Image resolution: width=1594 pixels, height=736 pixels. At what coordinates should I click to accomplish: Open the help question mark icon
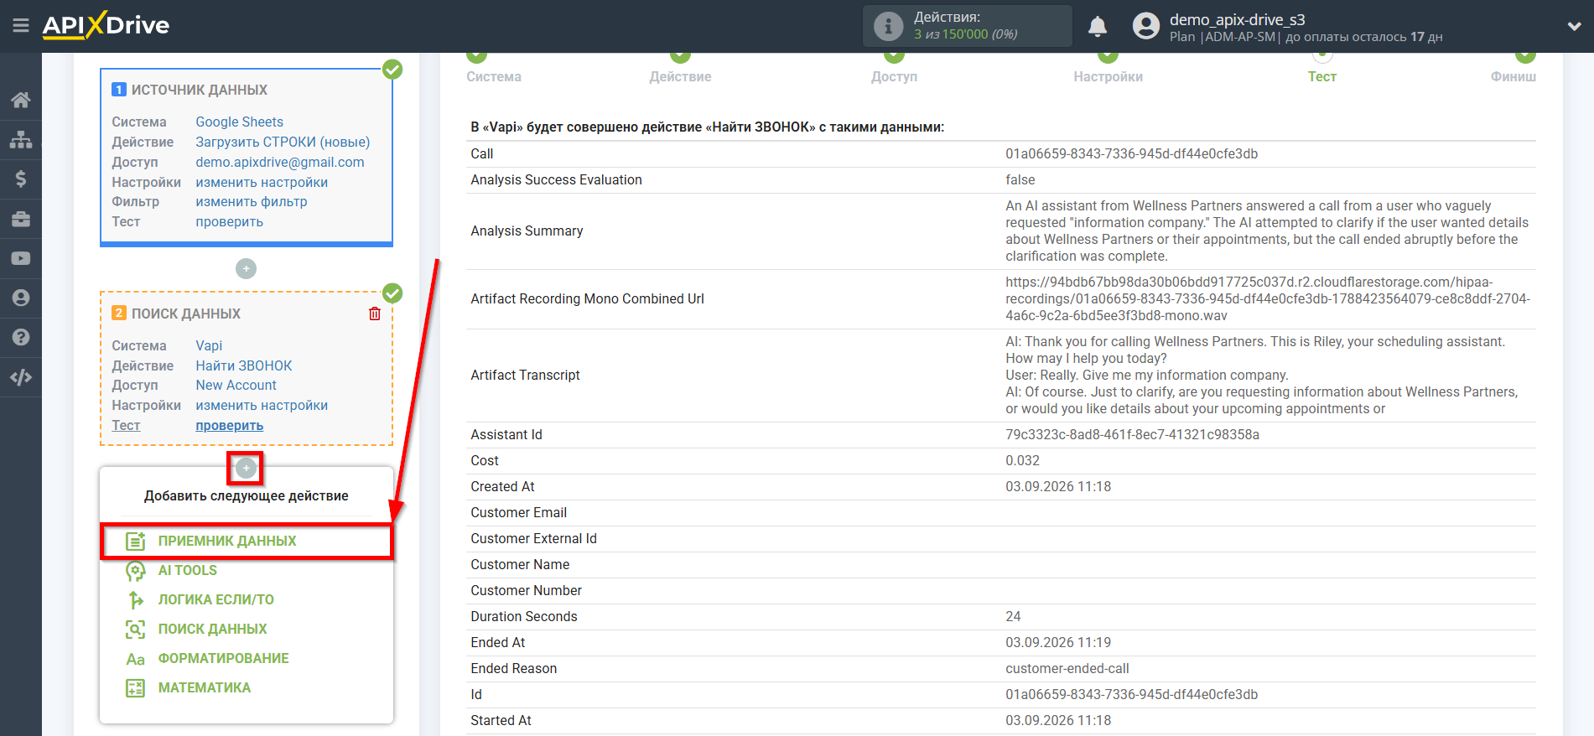pyautogui.click(x=21, y=338)
